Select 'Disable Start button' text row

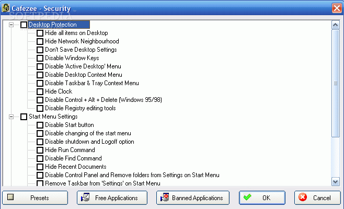click(x=70, y=125)
